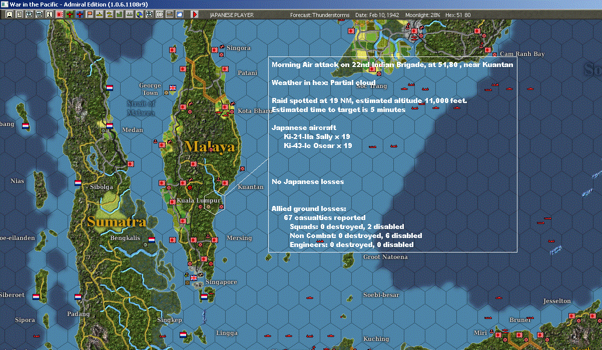Click the Forecast: Thunderstorms status text

point(320,15)
